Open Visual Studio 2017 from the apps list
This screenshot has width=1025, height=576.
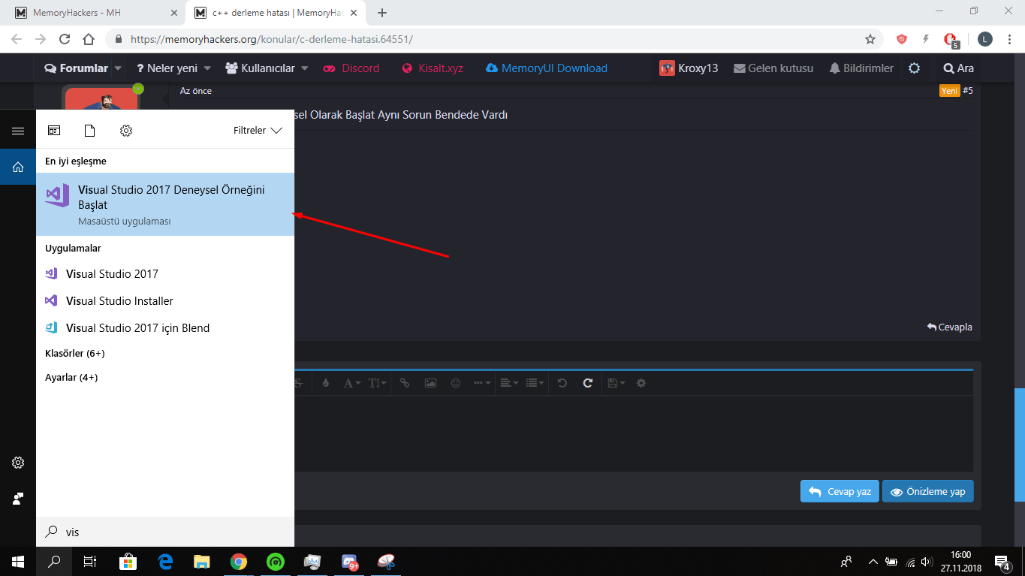coord(165,274)
